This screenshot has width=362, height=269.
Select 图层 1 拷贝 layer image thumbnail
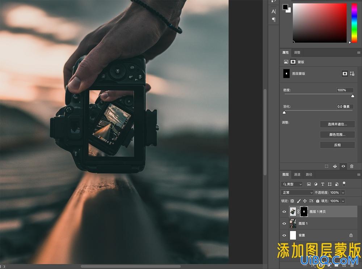click(293, 212)
